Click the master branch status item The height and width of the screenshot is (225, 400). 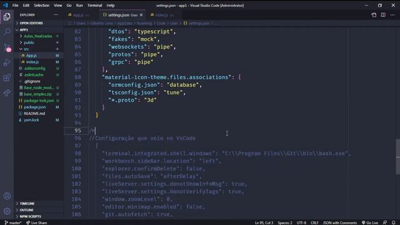coord(13,222)
